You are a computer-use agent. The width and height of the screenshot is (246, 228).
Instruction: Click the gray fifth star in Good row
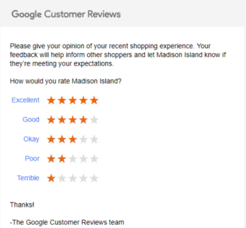tap(94, 120)
